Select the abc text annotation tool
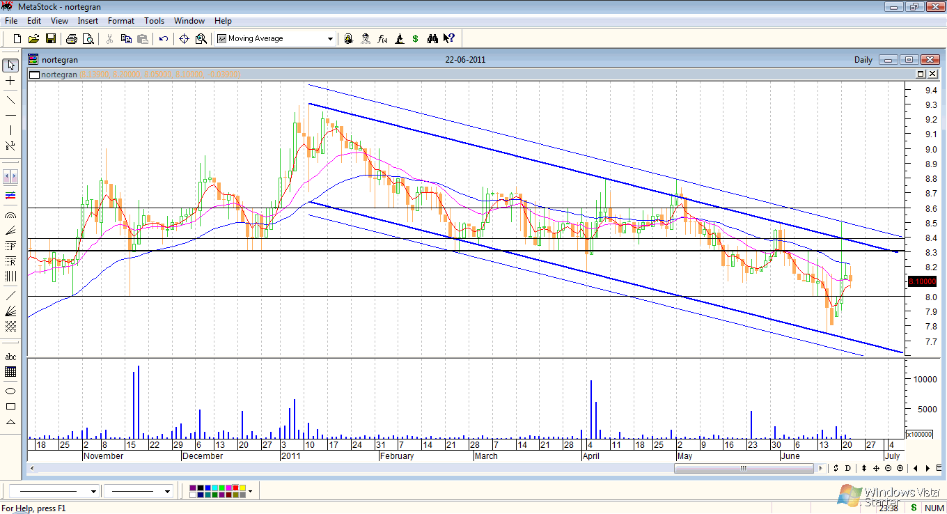 pos(10,357)
